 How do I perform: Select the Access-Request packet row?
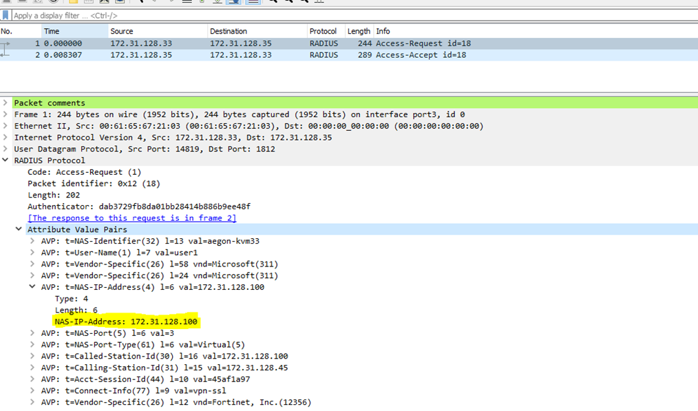point(275,43)
